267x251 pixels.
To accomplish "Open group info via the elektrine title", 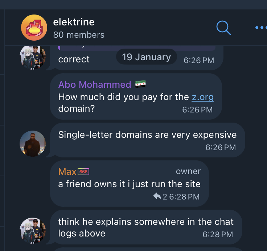I will (74, 22).
